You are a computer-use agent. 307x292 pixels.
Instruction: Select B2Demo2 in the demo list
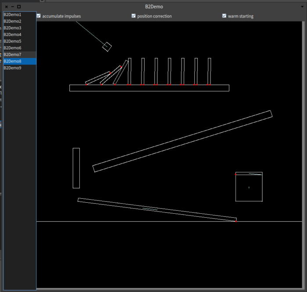[20, 21]
